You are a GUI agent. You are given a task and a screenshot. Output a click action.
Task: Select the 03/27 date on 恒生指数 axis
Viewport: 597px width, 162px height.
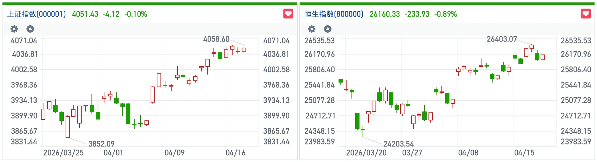click(x=412, y=153)
